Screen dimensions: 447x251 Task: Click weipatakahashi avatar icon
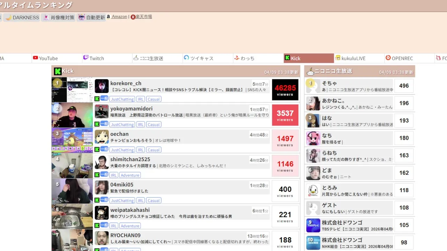coord(102,213)
